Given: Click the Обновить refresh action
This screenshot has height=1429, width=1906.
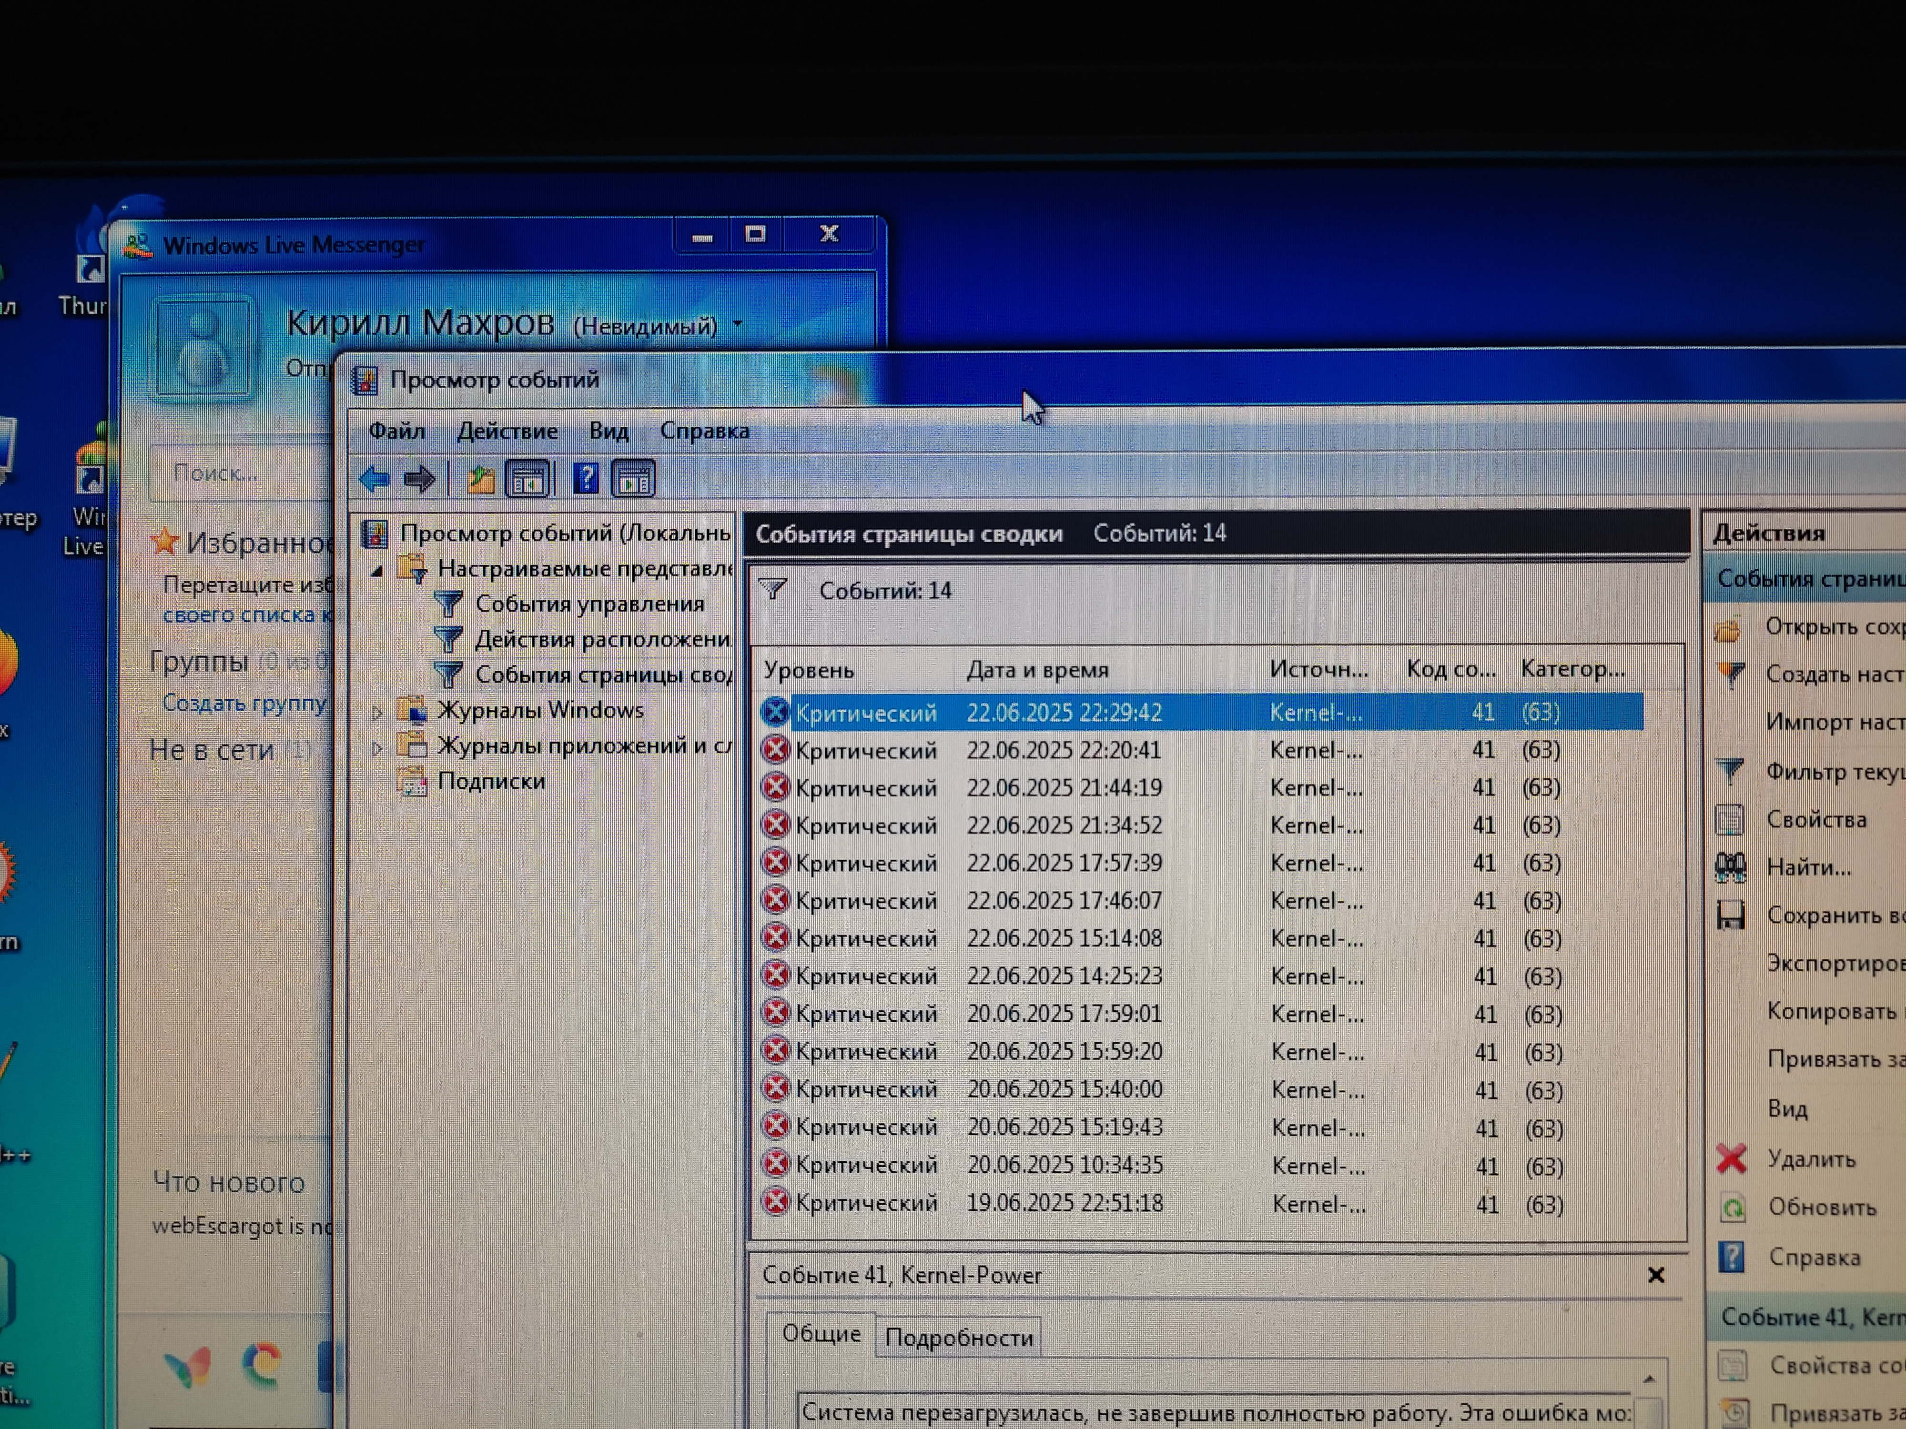Looking at the screenshot, I should click(x=1822, y=1208).
